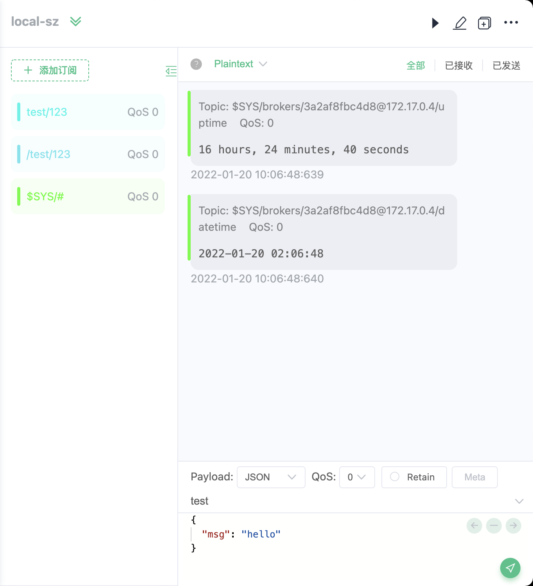533x586 pixels.
Task: Switch to the 已发送 messages tab
Action: pyautogui.click(x=506, y=65)
